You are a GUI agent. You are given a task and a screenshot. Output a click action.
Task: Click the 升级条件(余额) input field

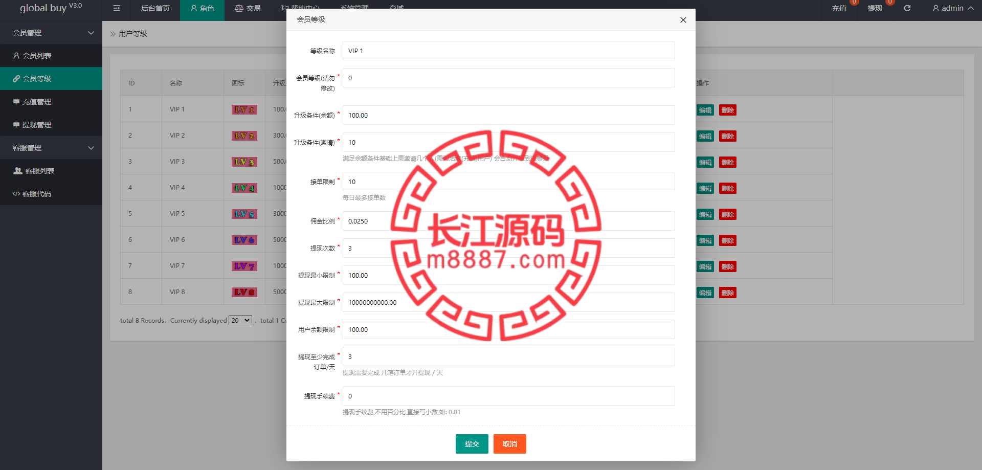click(509, 115)
